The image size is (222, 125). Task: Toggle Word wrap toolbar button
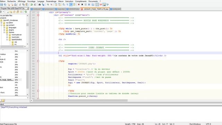pos(64,5)
